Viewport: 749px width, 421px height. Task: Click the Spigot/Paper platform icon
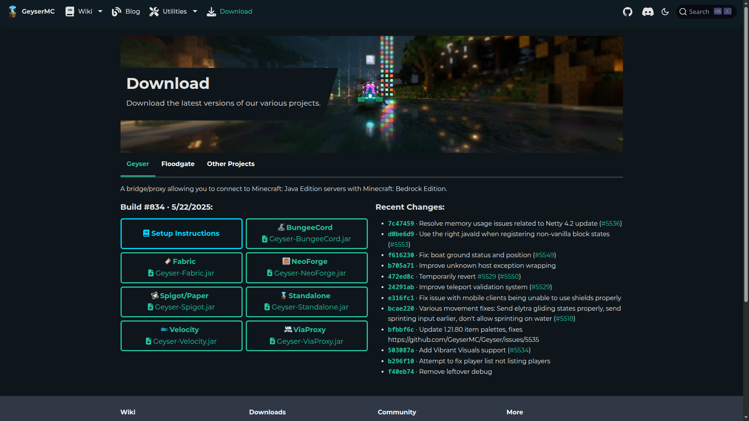[x=155, y=295]
